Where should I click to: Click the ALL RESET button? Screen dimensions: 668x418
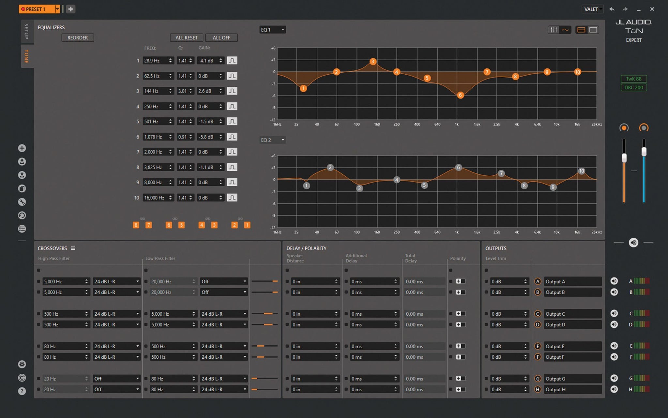pos(186,38)
